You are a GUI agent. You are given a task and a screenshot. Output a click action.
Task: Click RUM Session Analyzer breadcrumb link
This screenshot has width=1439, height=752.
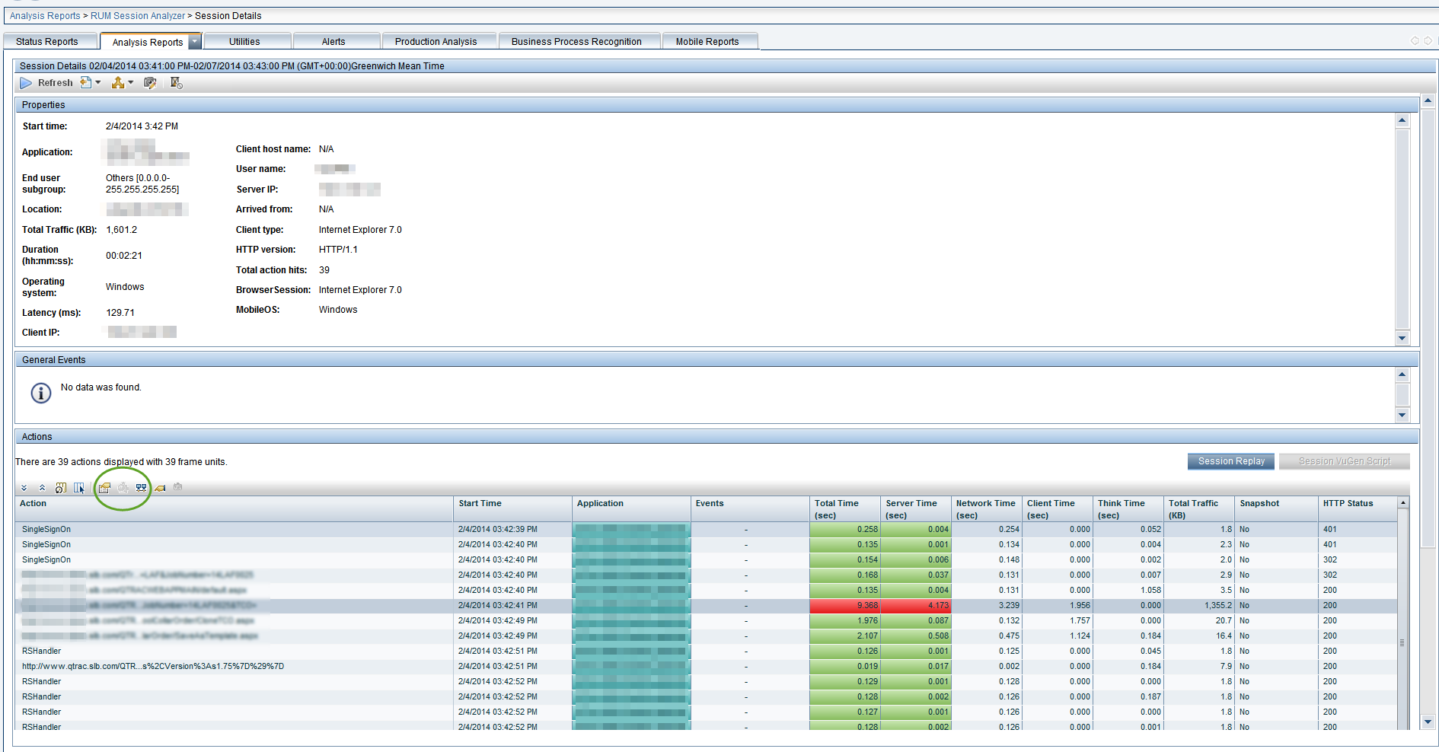[138, 16]
